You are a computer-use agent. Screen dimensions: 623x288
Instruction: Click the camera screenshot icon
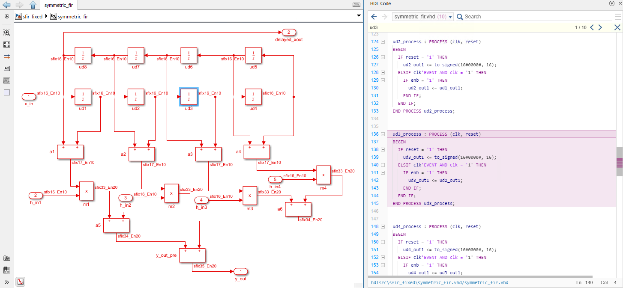7,258
